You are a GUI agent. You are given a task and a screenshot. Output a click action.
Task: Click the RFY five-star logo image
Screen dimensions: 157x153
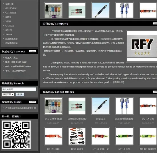pyautogui.click(x=142, y=46)
